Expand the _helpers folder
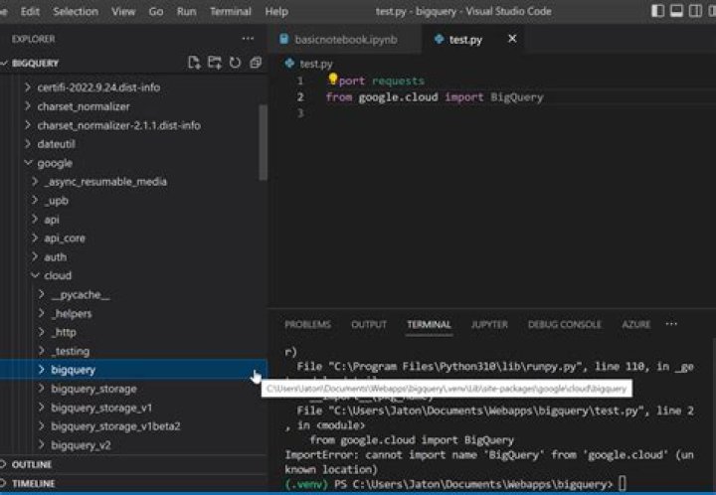Screen dimensions: 716x495 (132, 313)
